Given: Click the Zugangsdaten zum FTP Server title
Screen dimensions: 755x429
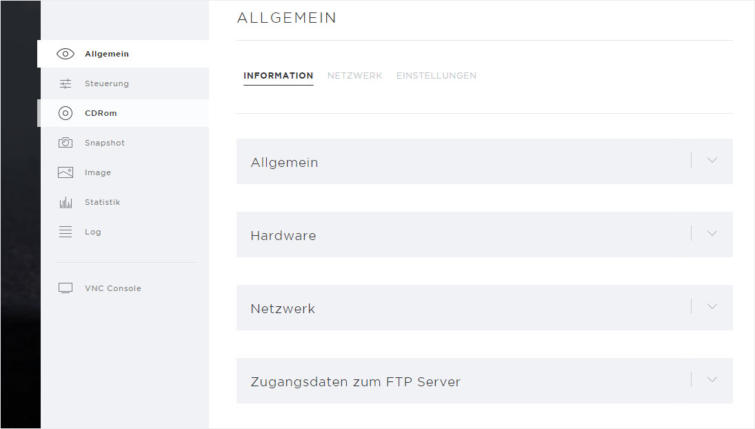Looking at the screenshot, I should (x=355, y=382).
